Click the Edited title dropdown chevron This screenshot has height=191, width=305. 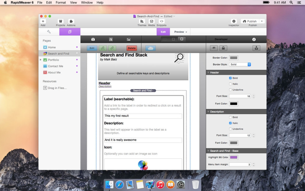(174, 16)
